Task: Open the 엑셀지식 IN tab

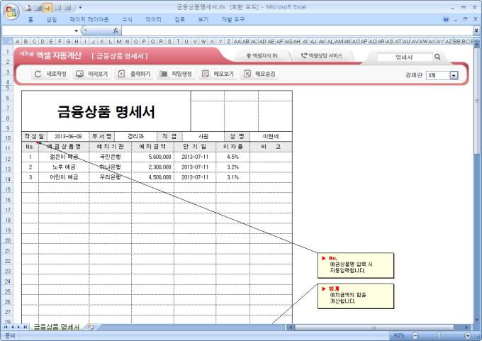Action: point(262,56)
